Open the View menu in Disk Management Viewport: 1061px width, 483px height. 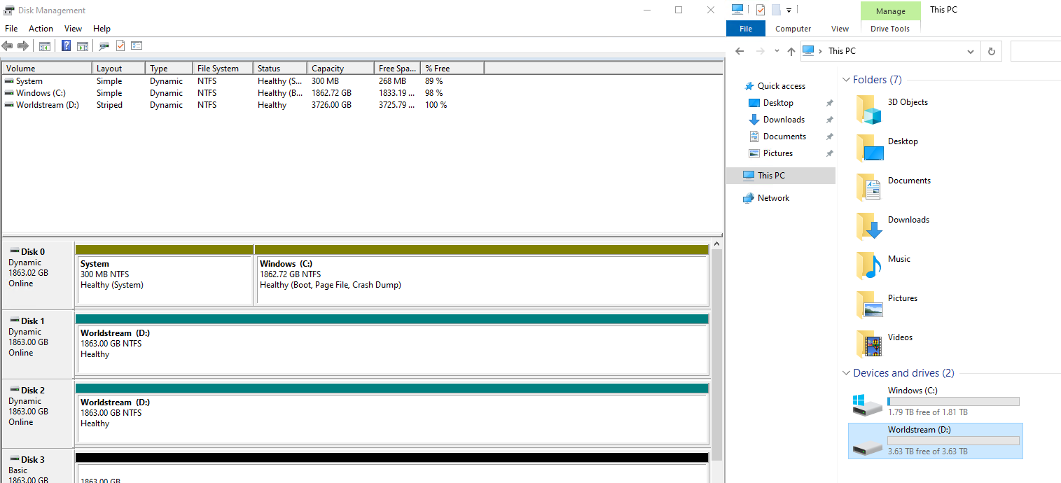tap(74, 29)
